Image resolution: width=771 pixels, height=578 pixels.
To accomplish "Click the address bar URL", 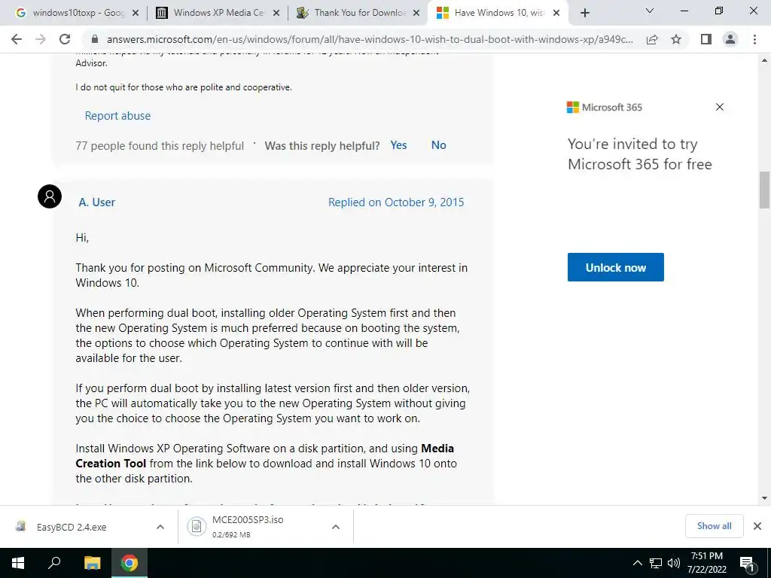I will click(x=370, y=39).
